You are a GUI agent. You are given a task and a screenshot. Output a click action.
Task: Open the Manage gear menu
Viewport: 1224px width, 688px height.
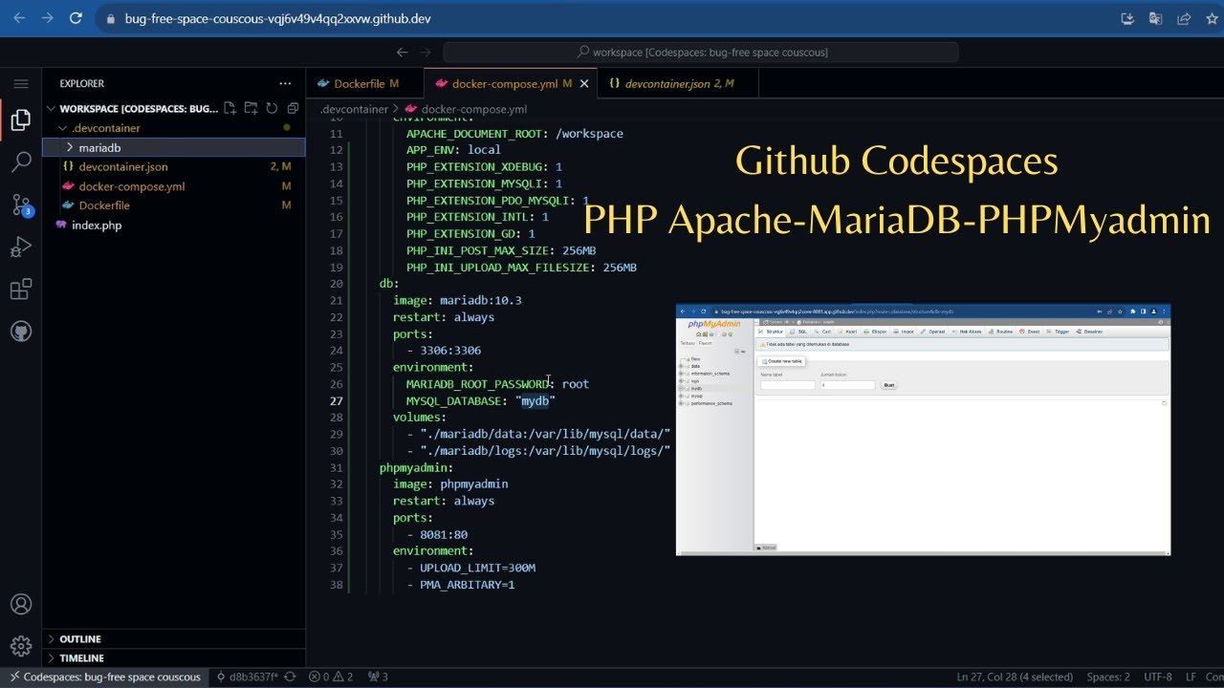tap(21, 646)
